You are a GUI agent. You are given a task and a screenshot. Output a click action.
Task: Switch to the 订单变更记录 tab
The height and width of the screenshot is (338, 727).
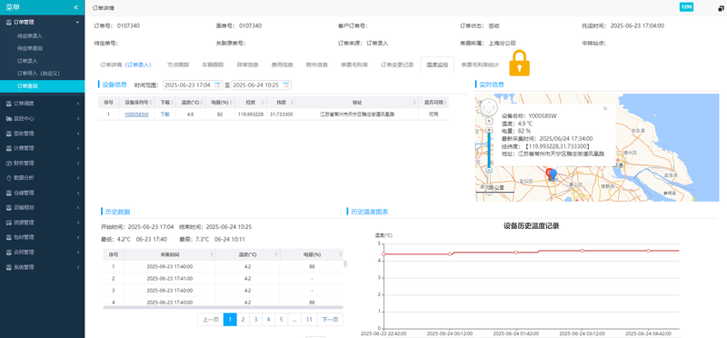(x=397, y=65)
